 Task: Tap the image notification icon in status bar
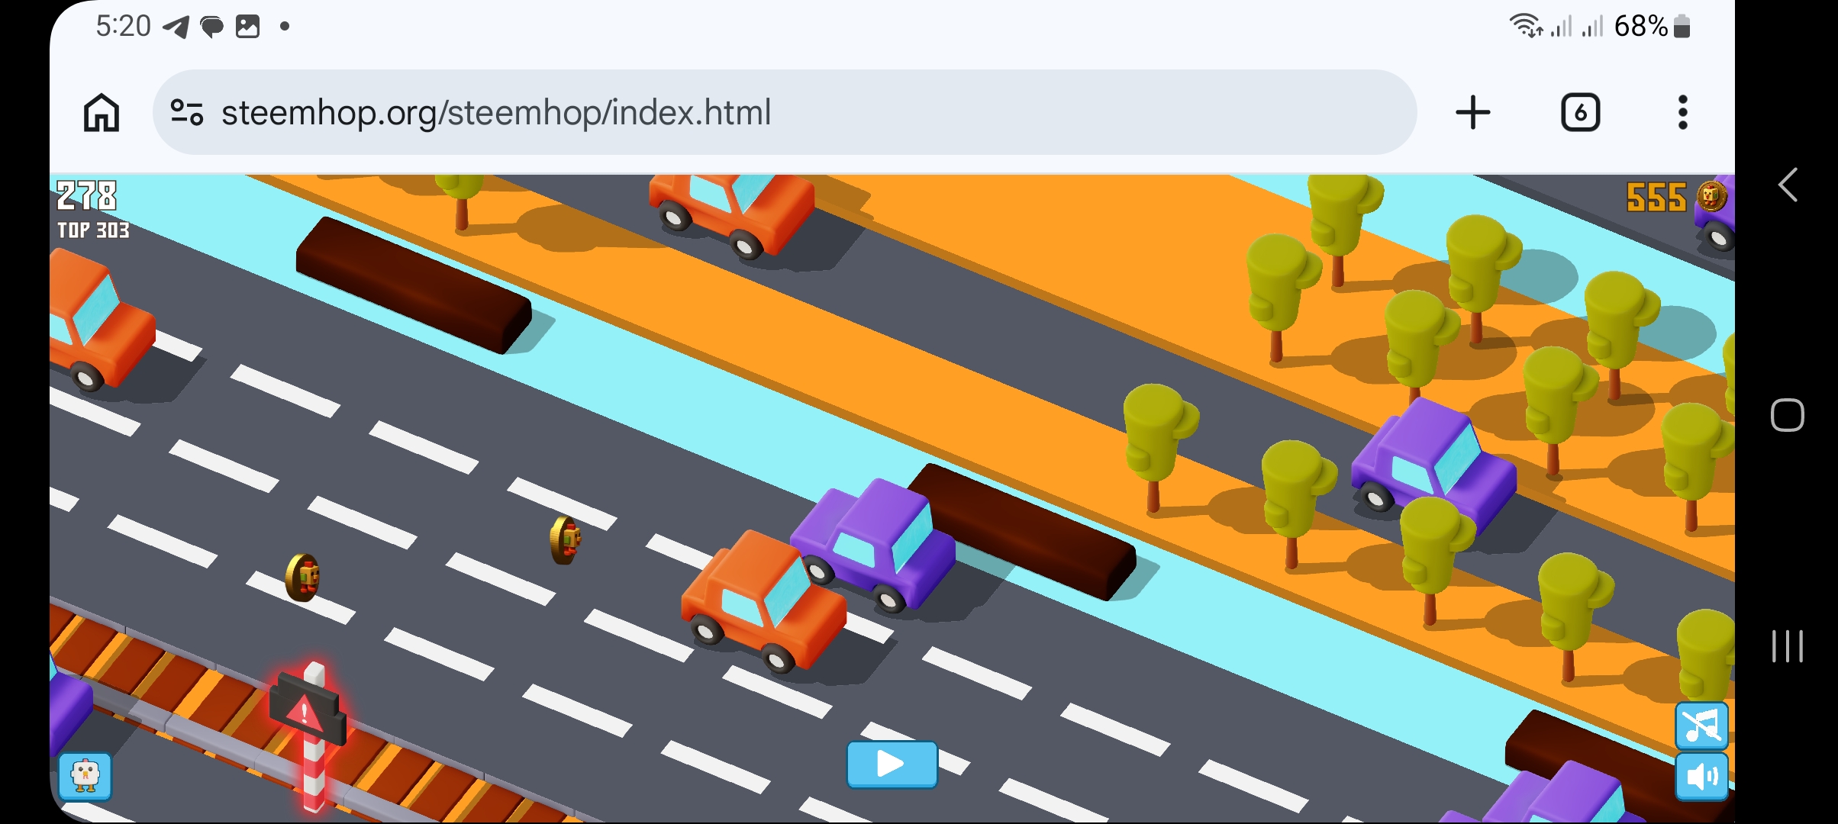[x=247, y=27]
